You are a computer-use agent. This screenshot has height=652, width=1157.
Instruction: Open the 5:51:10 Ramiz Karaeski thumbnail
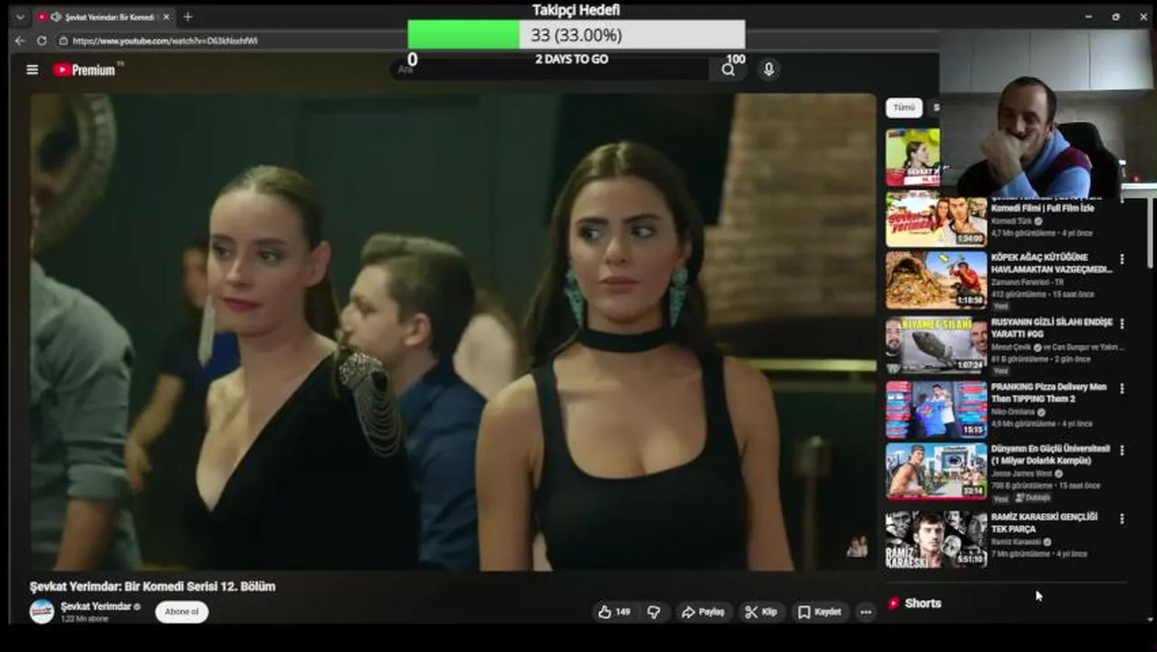pos(936,540)
